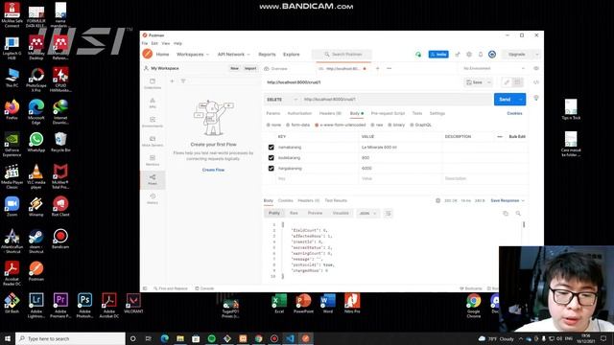This screenshot has height=345, width=614.
Task: Open Visual Studio Code from the taskbar
Action: (290, 338)
